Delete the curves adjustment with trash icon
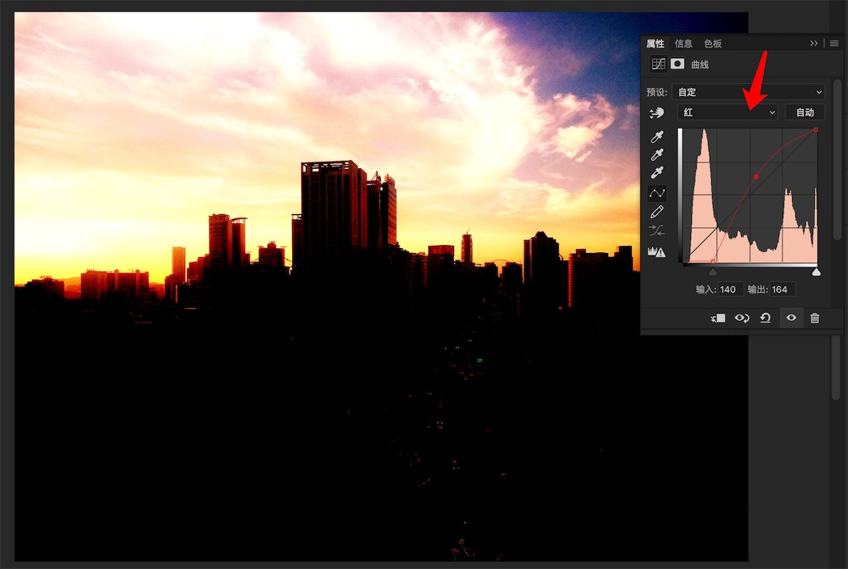 tap(815, 318)
